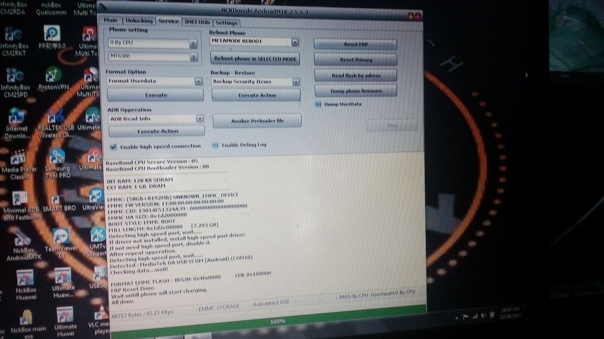Open Internet Download Manager desktop icon

click(x=17, y=124)
